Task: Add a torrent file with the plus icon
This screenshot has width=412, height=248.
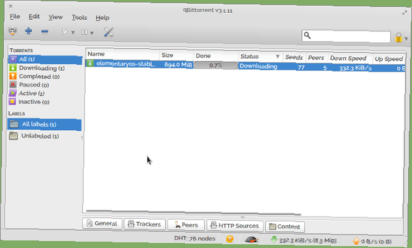Action: (29, 31)
